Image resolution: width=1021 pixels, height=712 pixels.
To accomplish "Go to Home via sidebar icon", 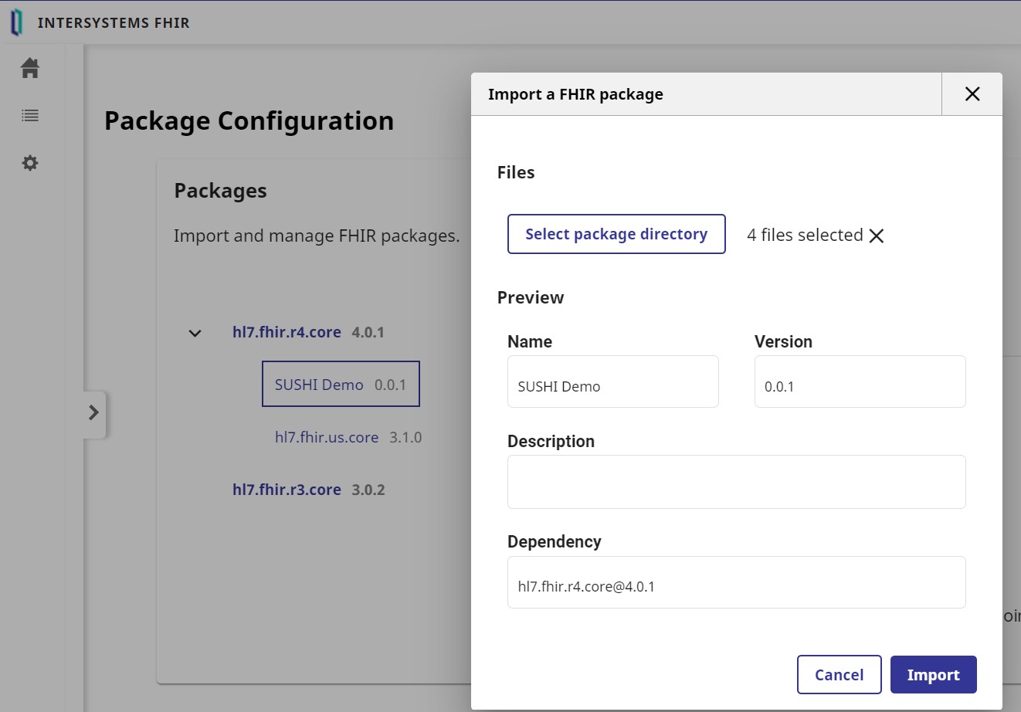I will (x=30, y=68).
